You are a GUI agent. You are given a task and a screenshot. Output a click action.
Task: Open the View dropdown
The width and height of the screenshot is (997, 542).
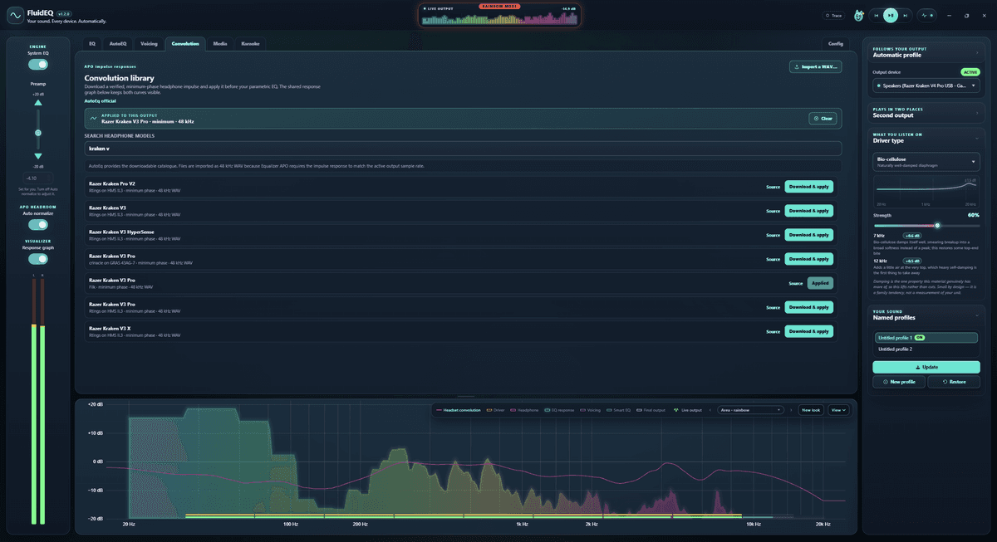click(x=839, y=410)
